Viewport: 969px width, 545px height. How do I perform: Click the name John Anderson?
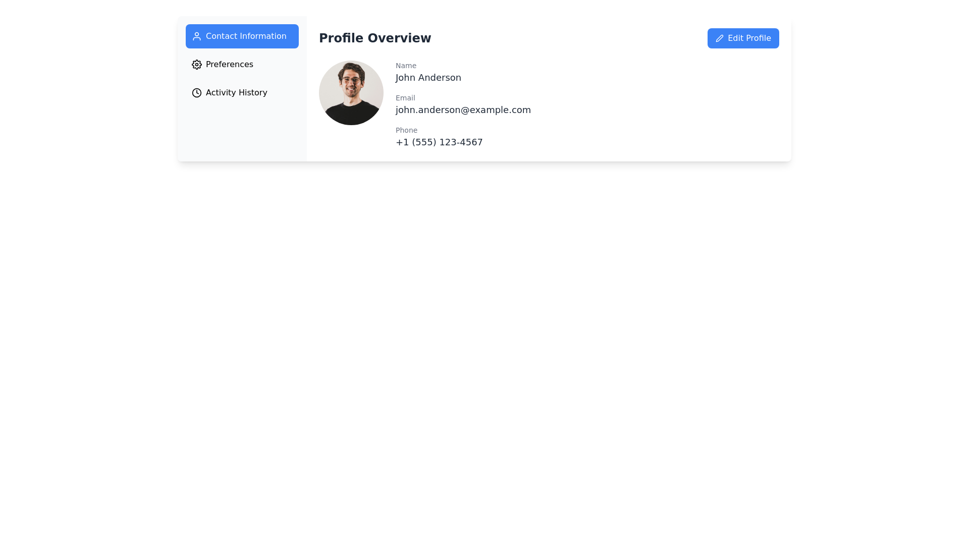(x=428, y=77)
